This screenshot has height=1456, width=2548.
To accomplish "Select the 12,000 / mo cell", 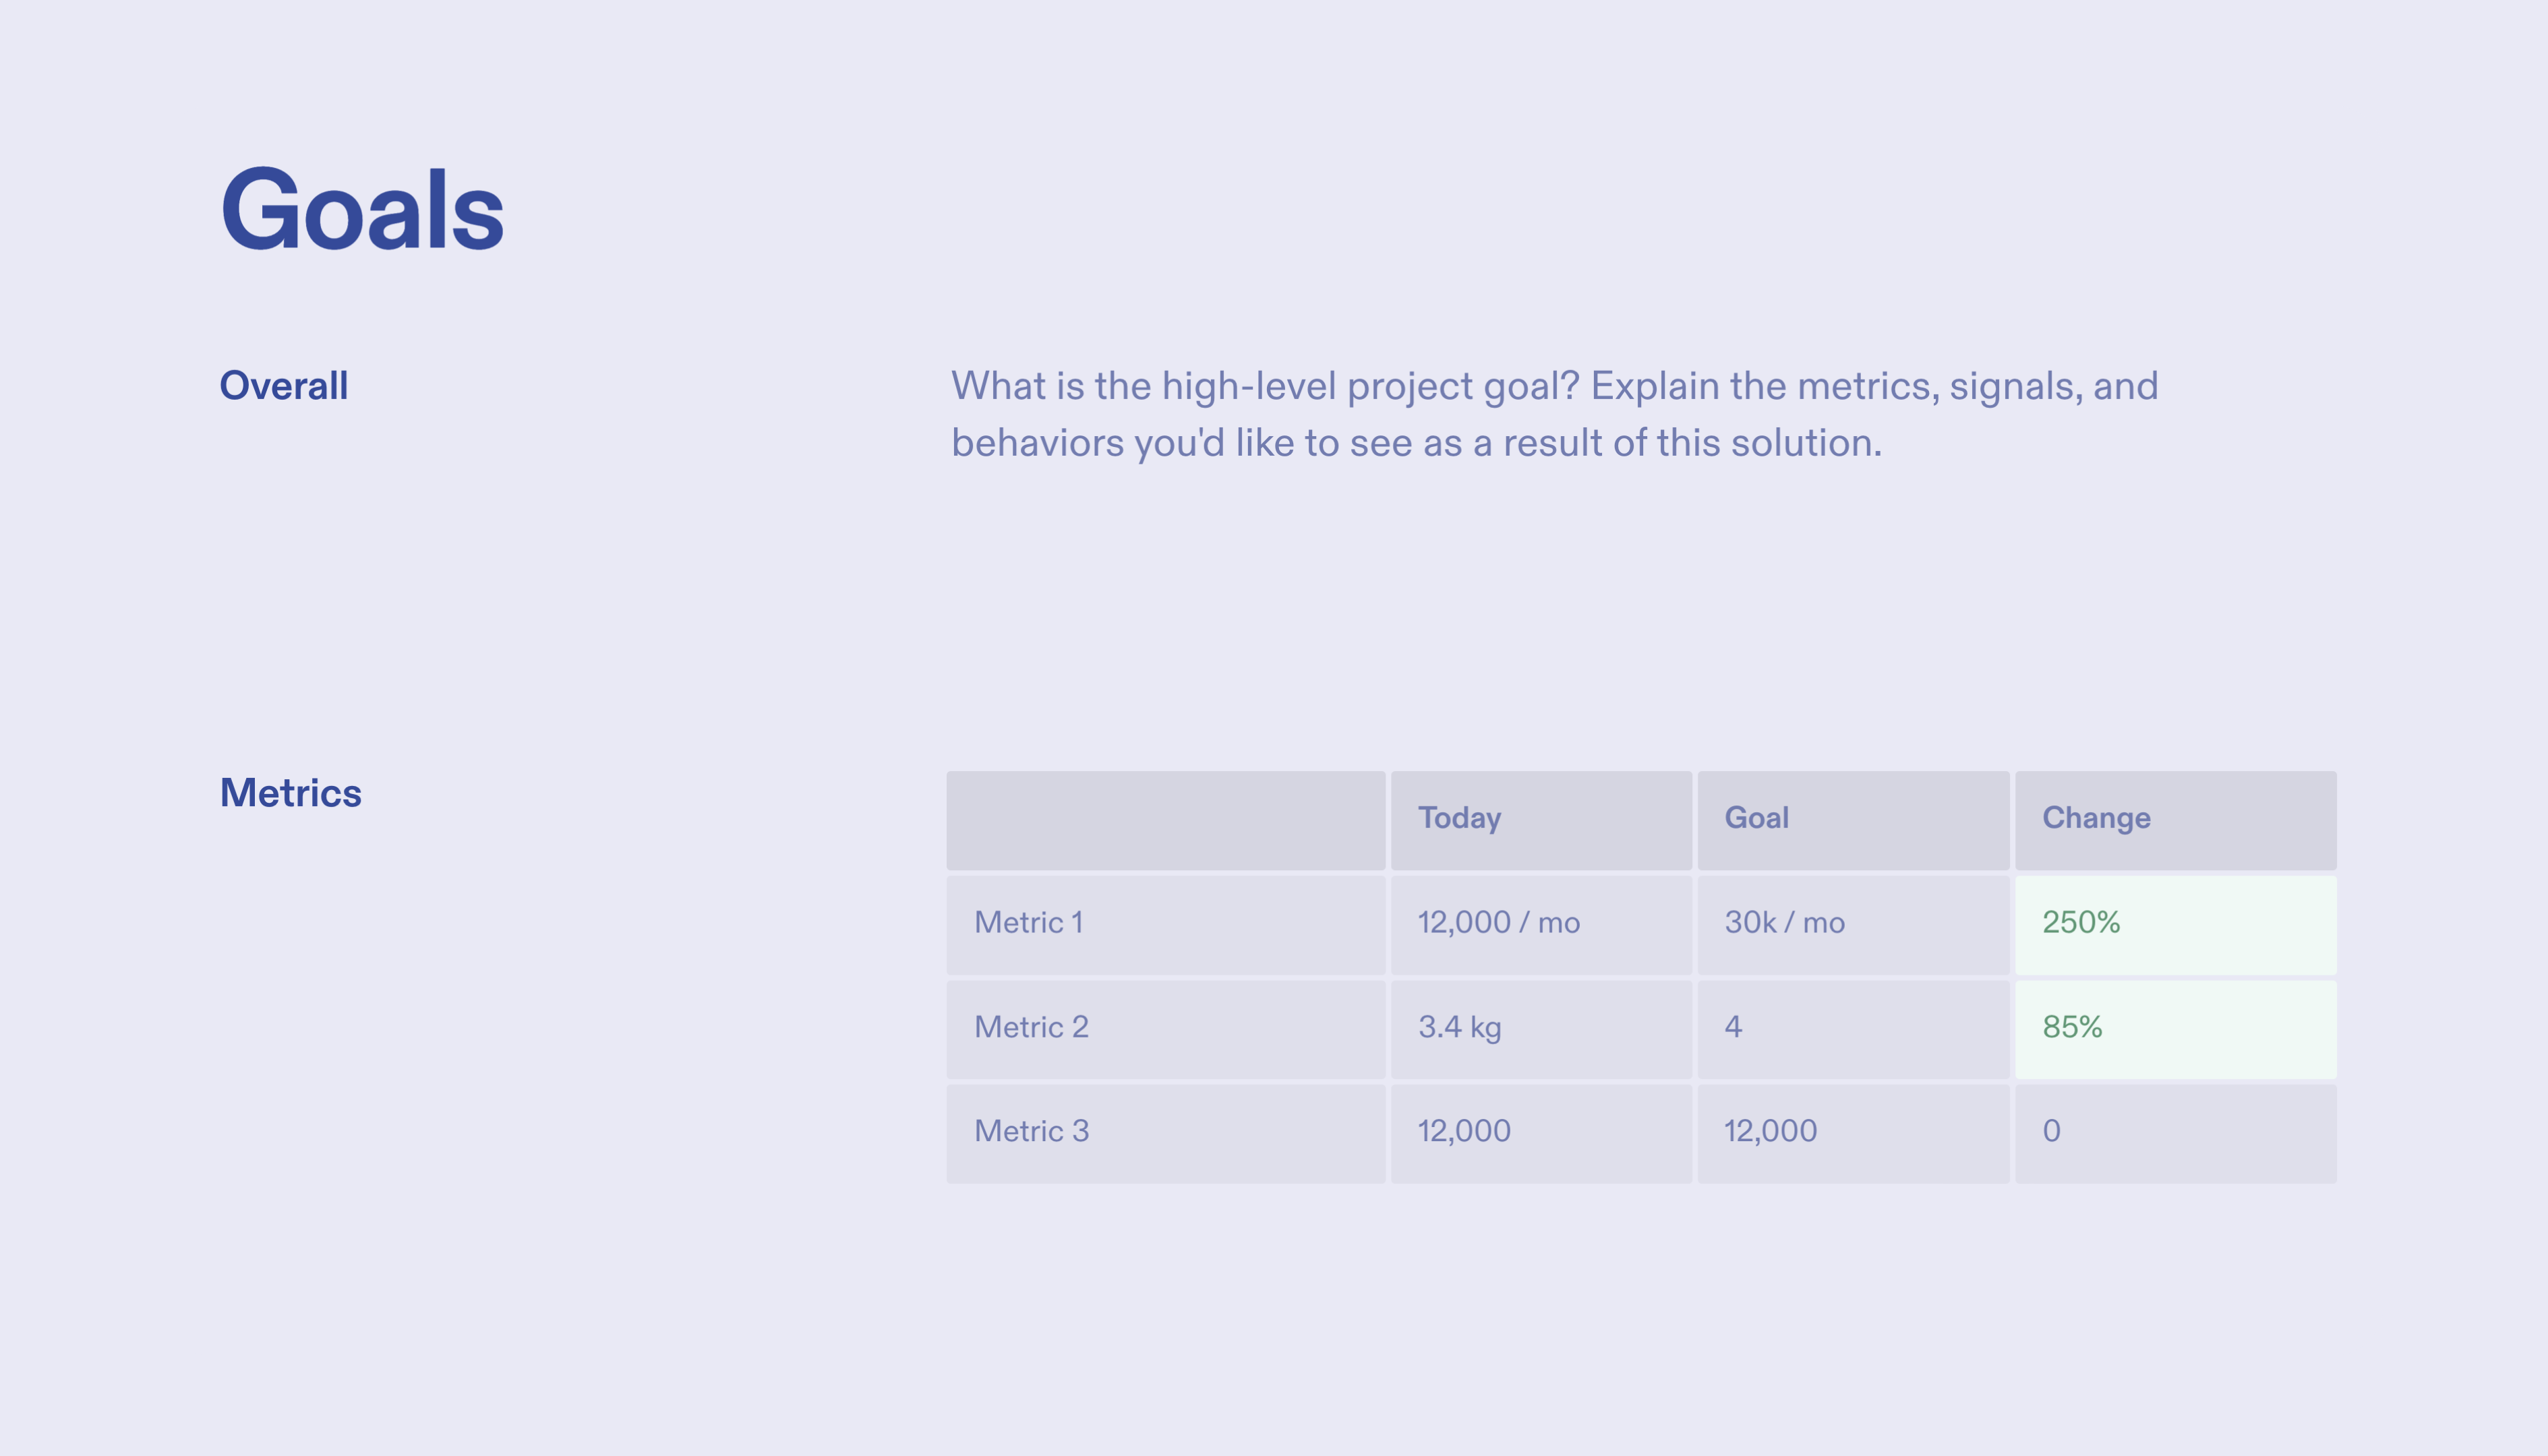I will click(x=1498, y=922).
